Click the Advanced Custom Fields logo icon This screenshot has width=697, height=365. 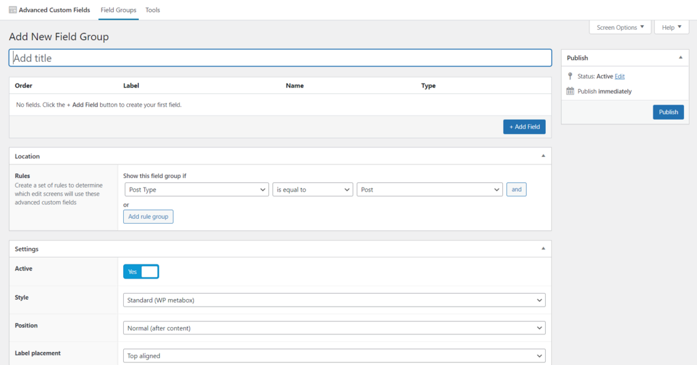[x=13, y=10]
